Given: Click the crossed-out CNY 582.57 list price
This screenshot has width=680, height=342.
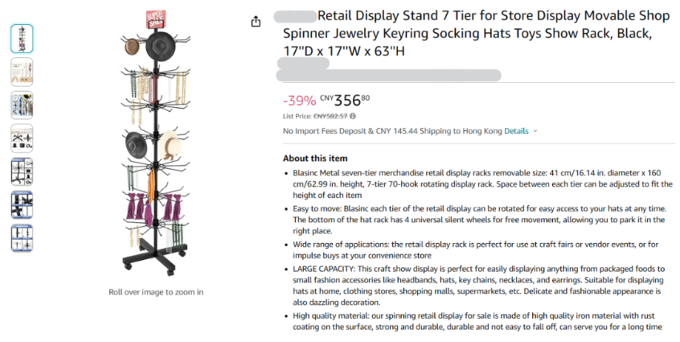Looking at the screenshot, I should (330, 116).
